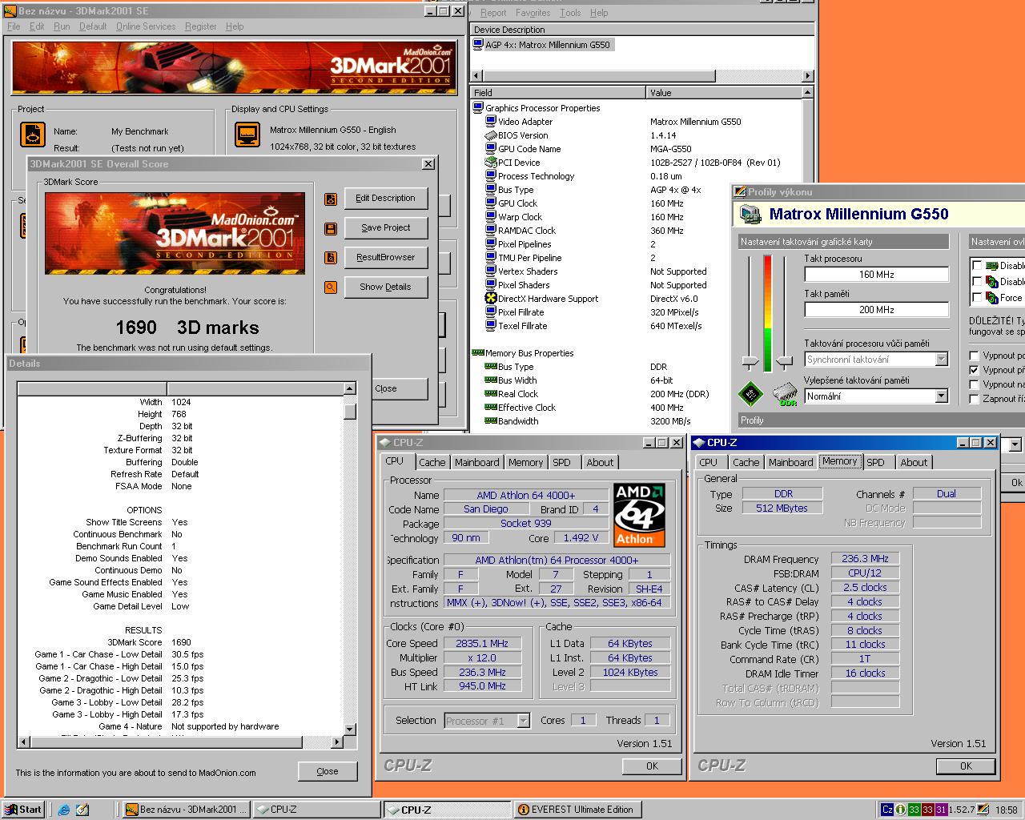Image resolution: width=1025 pixels, height=820 pixels.
Task: Click the 3DMark project benchmark icon
Action: (33, 134)
